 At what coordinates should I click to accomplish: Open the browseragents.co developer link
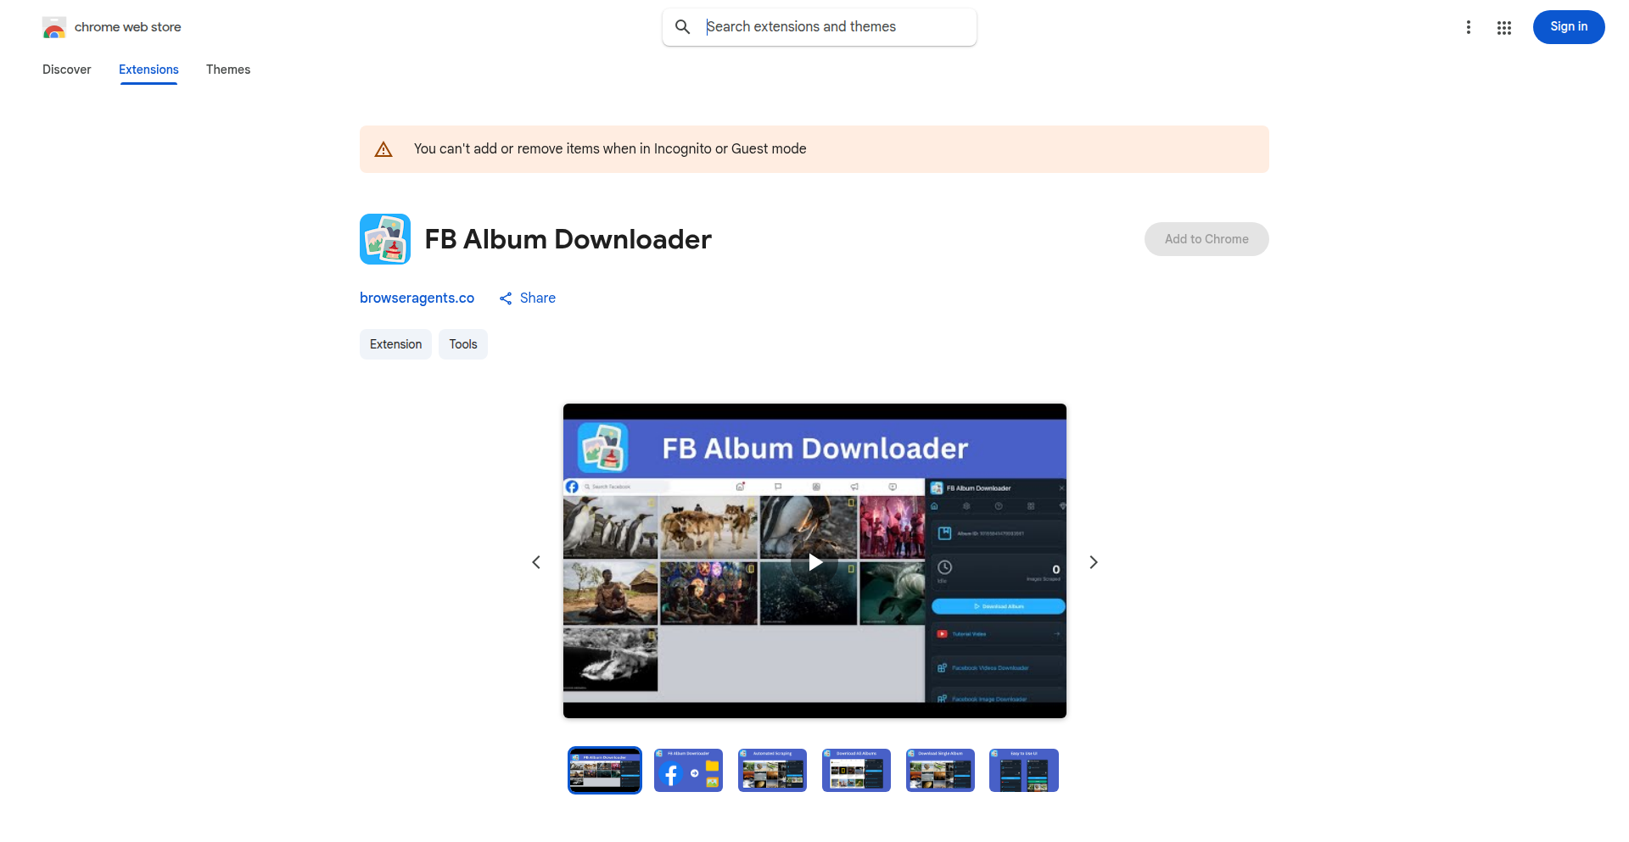point(417,298)
